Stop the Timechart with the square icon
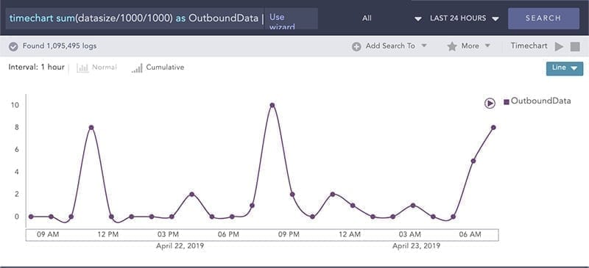This screenshot has height=268, width=589. [x=575, y=46]
